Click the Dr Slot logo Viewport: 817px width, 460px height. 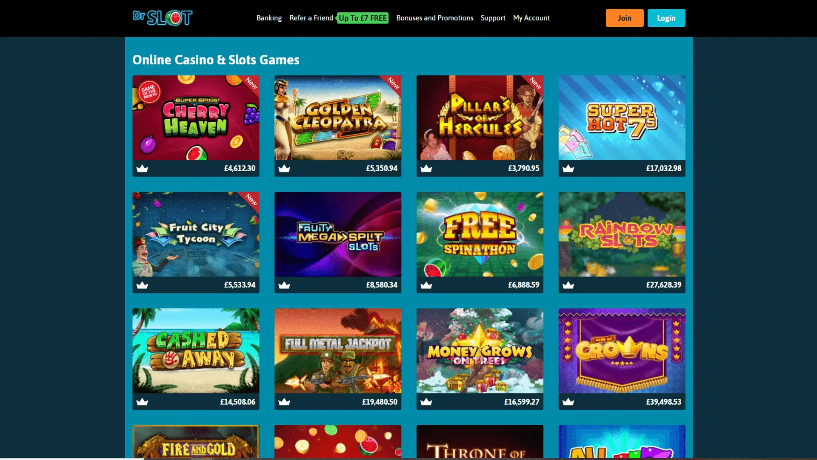163,18
